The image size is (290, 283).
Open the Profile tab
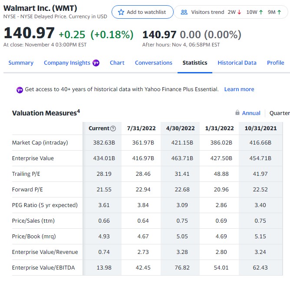tap(275, 63)
